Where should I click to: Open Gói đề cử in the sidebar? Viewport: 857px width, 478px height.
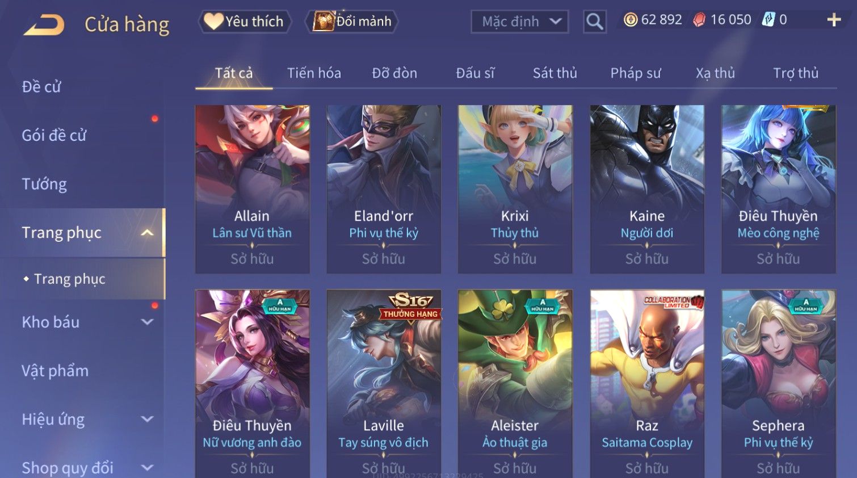pos(54,135)
